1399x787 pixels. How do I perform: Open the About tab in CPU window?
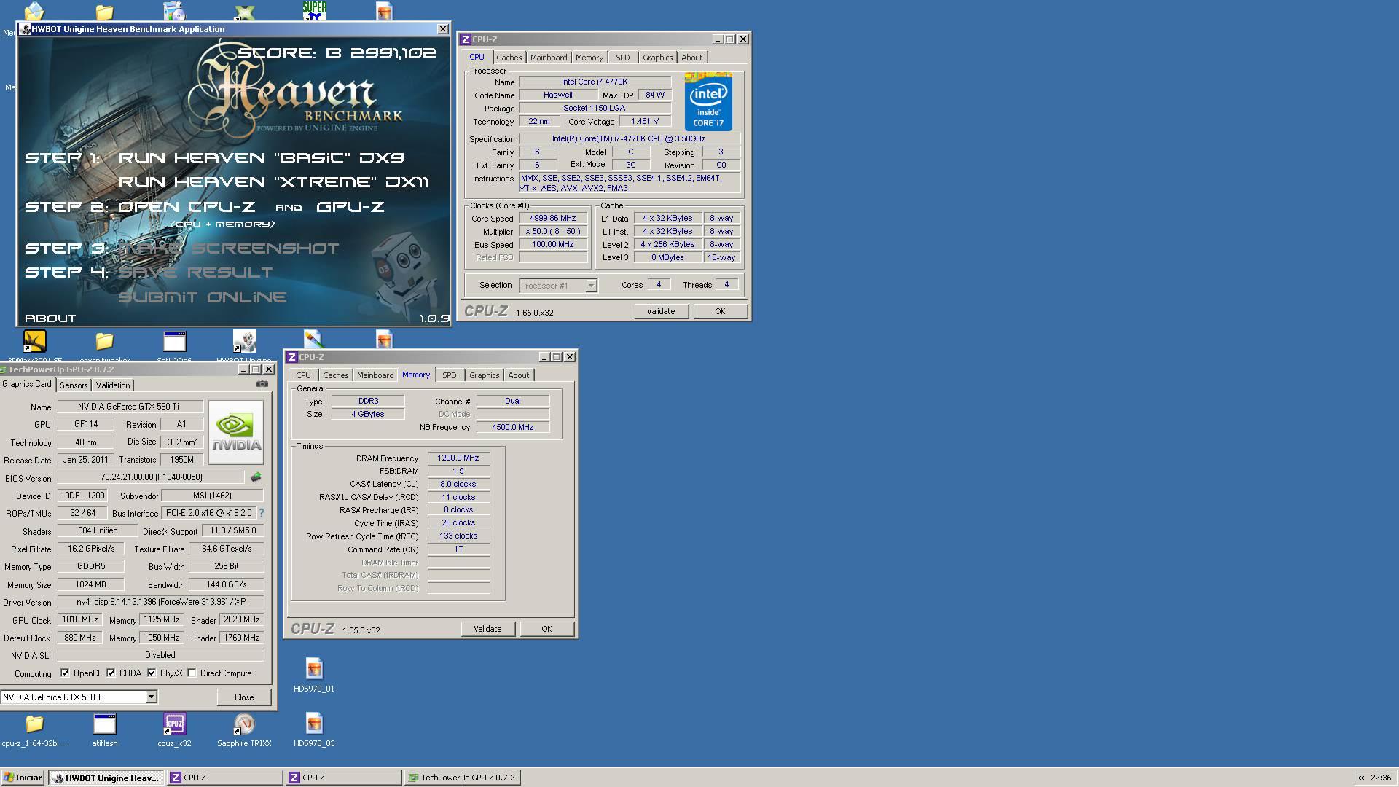tap(692, 58)
